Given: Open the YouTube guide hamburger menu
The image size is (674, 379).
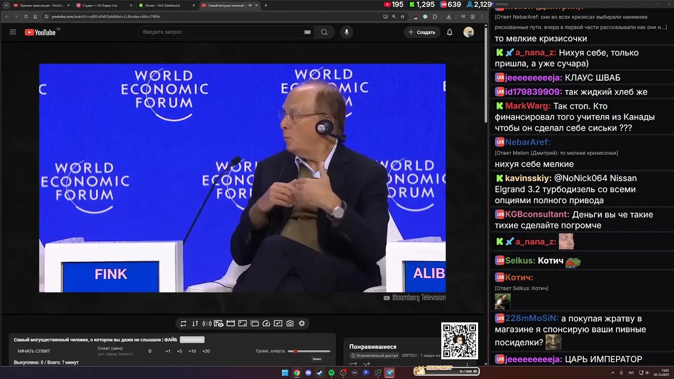Looking at the screenshot, I should point(13,32).
